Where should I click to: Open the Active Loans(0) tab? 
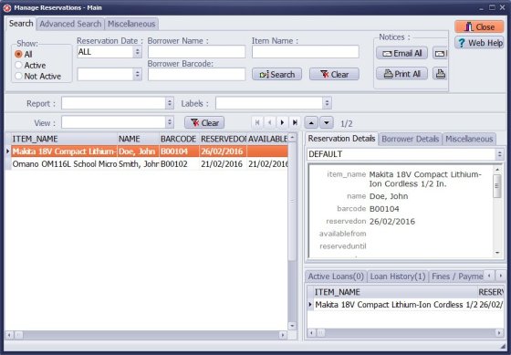click(336, 277)
